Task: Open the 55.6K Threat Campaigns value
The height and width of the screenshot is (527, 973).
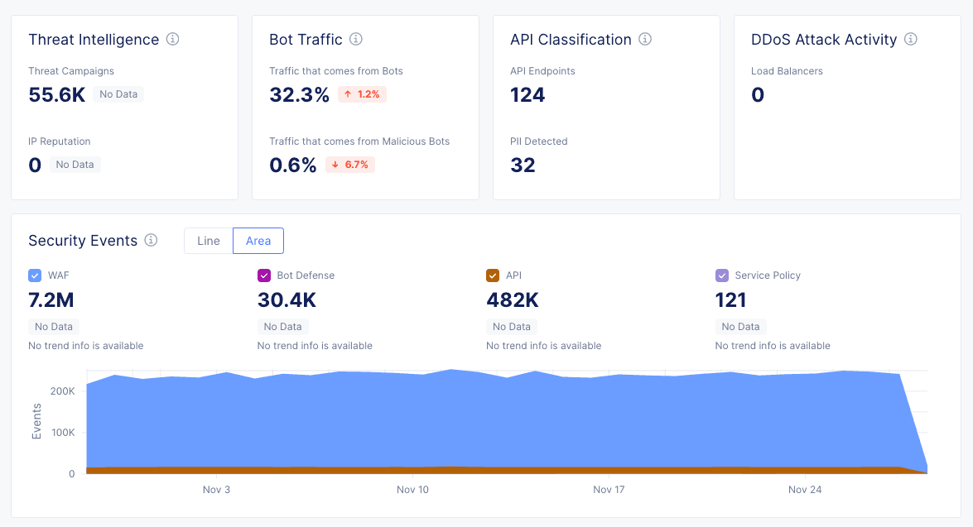Action: coord(57,95)
